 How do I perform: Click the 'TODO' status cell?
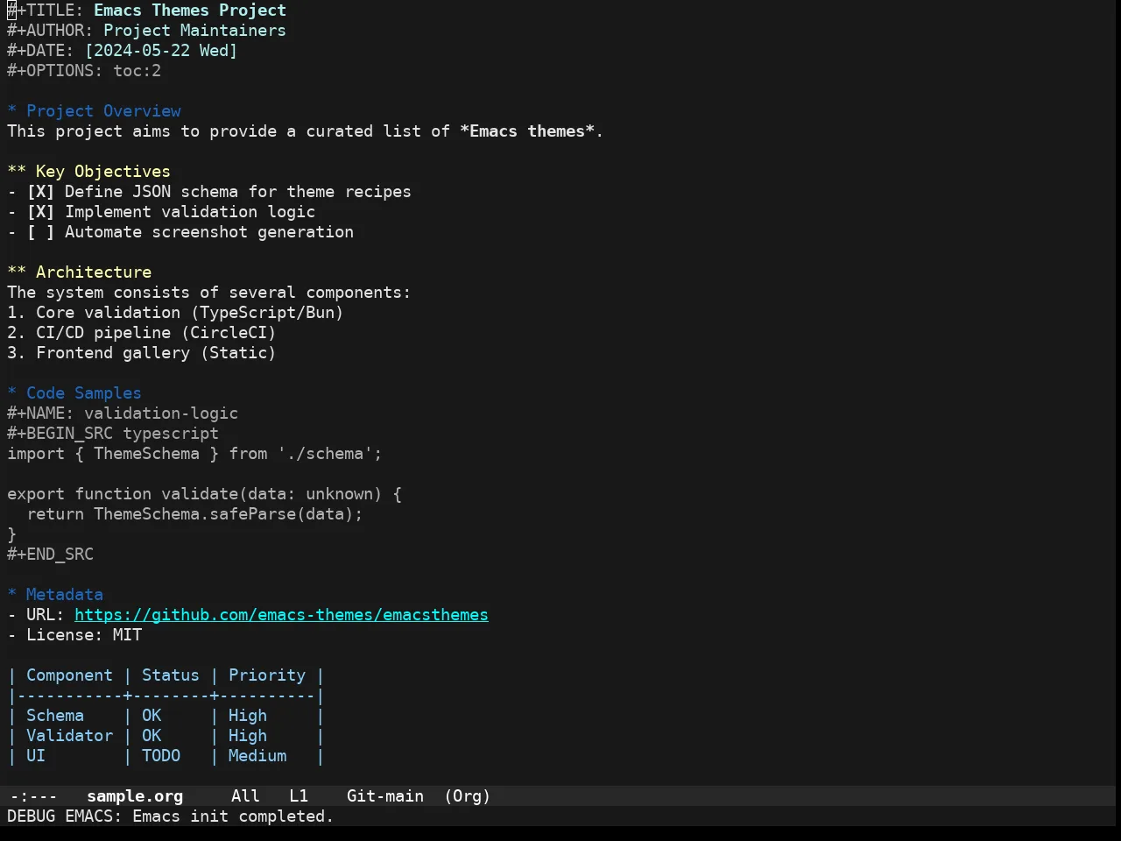click(x=161, y=756)
